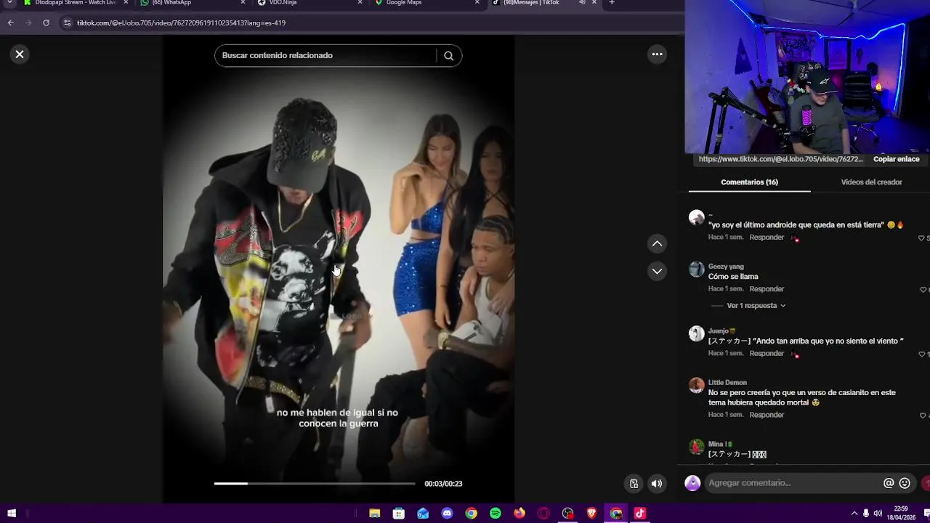Viewport: 930px width, 523px height.
Task: Switch to 'Comentarios (16)' tab
Action: click(x=749, y=182)
